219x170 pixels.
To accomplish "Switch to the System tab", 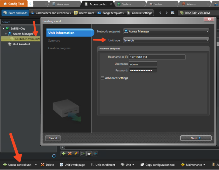I will (126, 4).
